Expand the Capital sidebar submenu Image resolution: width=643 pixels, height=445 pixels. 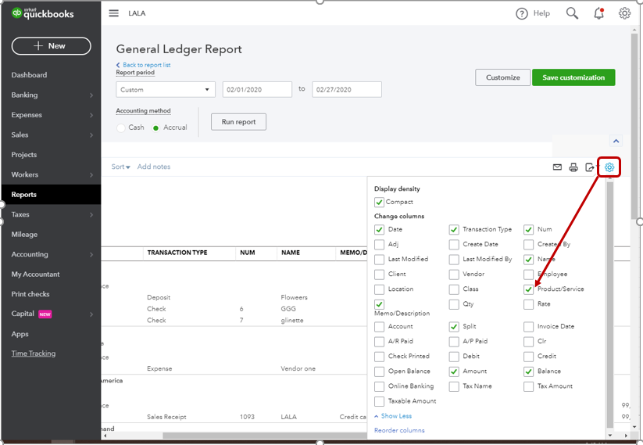point(91,314)
